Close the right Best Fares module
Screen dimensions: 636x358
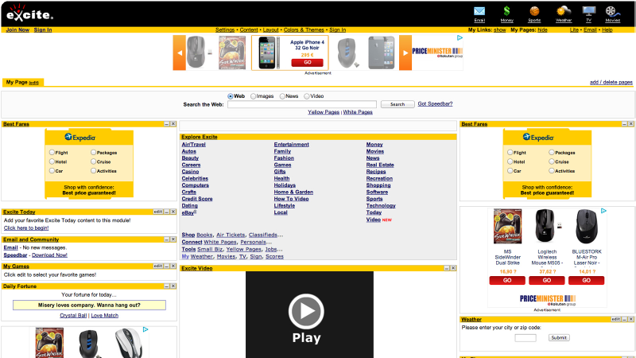click(631, 124)
